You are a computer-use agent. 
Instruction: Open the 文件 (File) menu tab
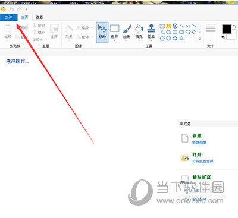(9, 17)
